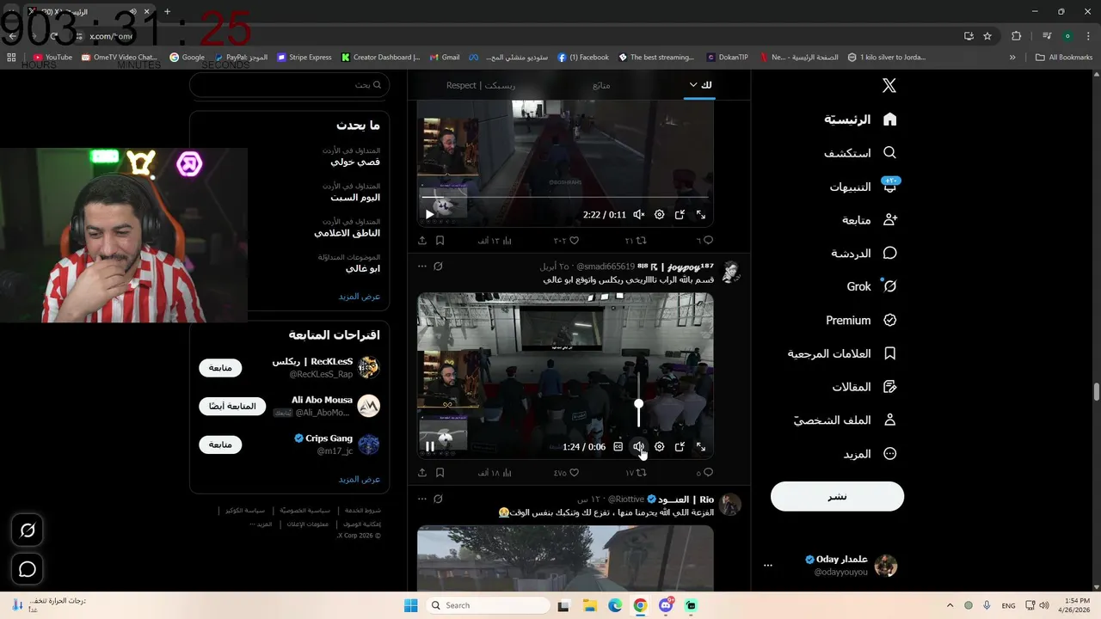The width and height of the screenshot is (1101, 619).
Task: Open joypoy post Grok explain icon
Action: (438, 267)
